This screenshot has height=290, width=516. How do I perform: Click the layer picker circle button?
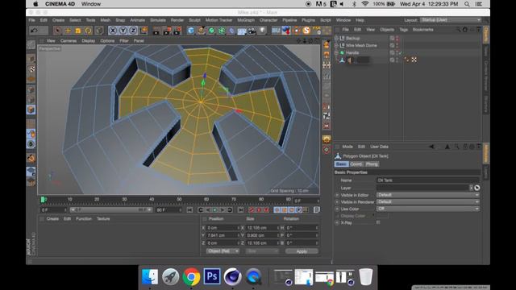[476, 188]
